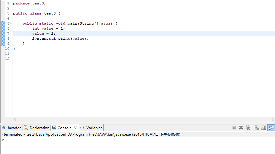Place cursor on 'package test3;' line

[x=29, y=3]
